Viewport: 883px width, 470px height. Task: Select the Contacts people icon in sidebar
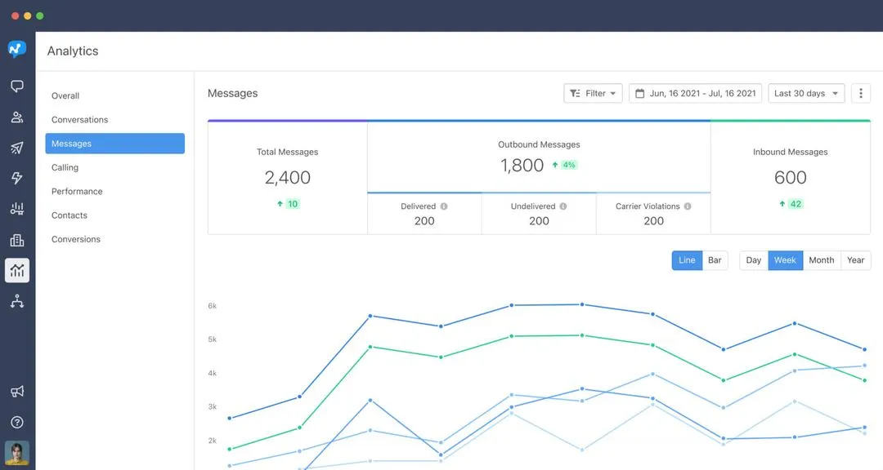point(17,116)
